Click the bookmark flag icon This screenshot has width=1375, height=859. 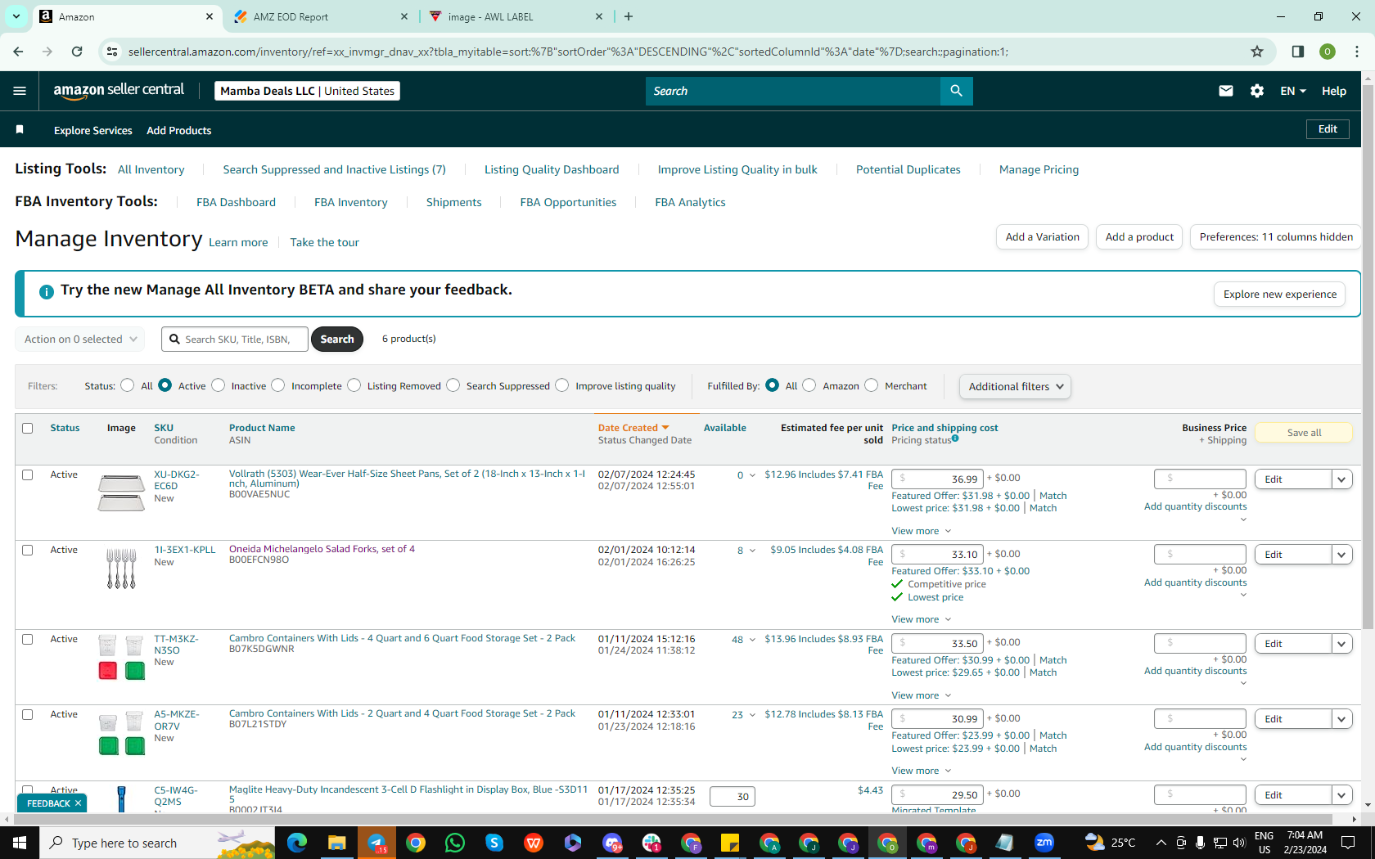(x=20, y=130)
